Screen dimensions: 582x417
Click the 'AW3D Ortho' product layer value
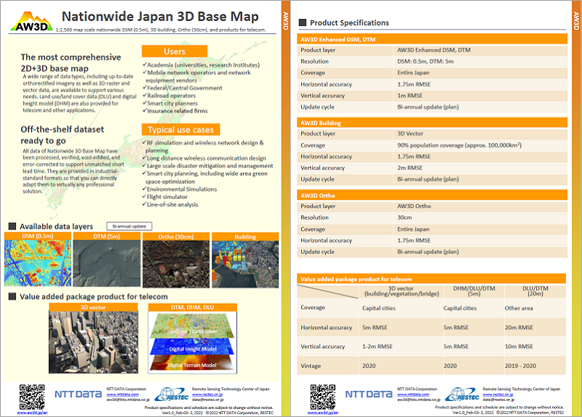(x=414, y=206)
